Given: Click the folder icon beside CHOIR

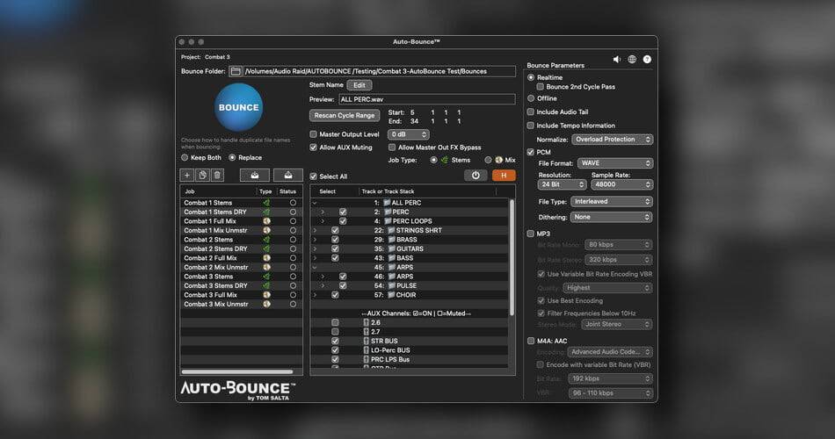Looking at the screenshot, I should tap(391, 295).
